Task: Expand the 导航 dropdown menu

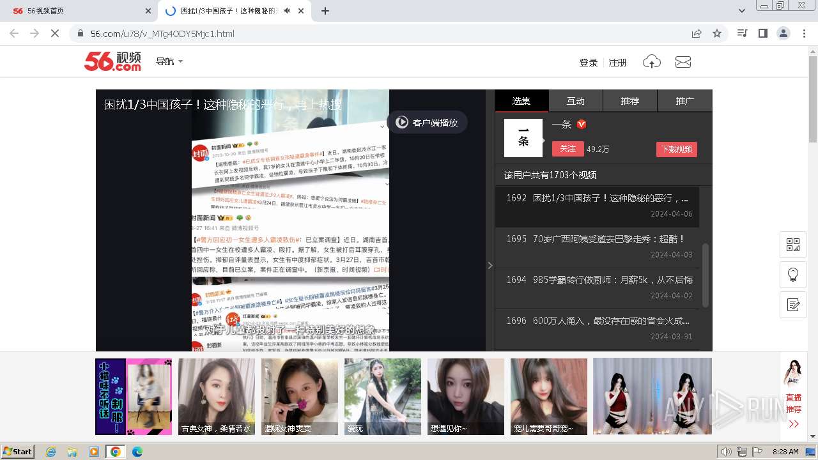Action: tap(169, 61)
